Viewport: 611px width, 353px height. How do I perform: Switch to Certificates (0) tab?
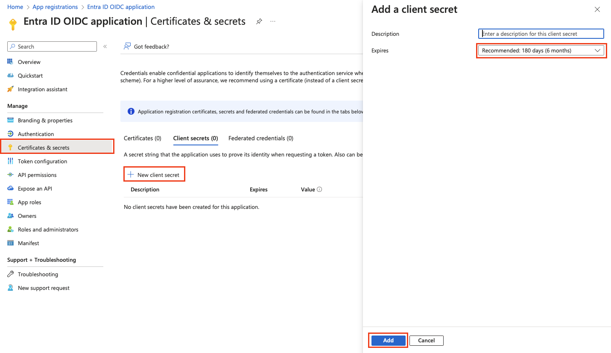(x=143, y=138)
